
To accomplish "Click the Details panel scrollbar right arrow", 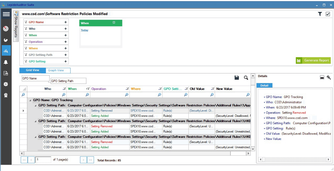I will (328, 159).
